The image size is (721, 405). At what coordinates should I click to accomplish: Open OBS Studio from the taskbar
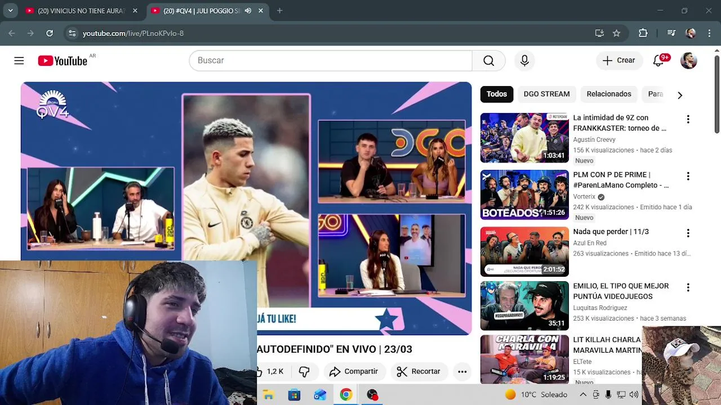(372, 395)
